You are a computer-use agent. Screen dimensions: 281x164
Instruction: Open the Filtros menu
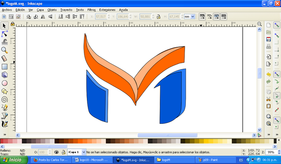(91, 10)
